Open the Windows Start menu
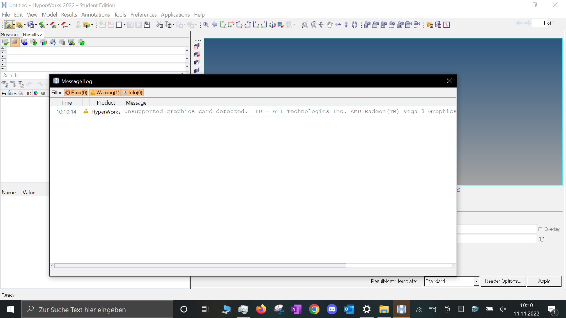Viewport: 566px width, 318px height. coord(11,309)
